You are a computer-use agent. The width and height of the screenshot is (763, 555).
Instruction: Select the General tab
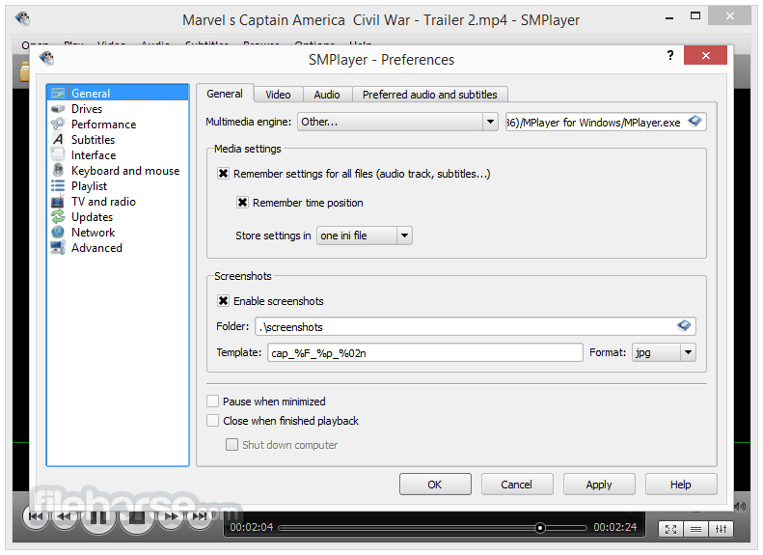225,94
